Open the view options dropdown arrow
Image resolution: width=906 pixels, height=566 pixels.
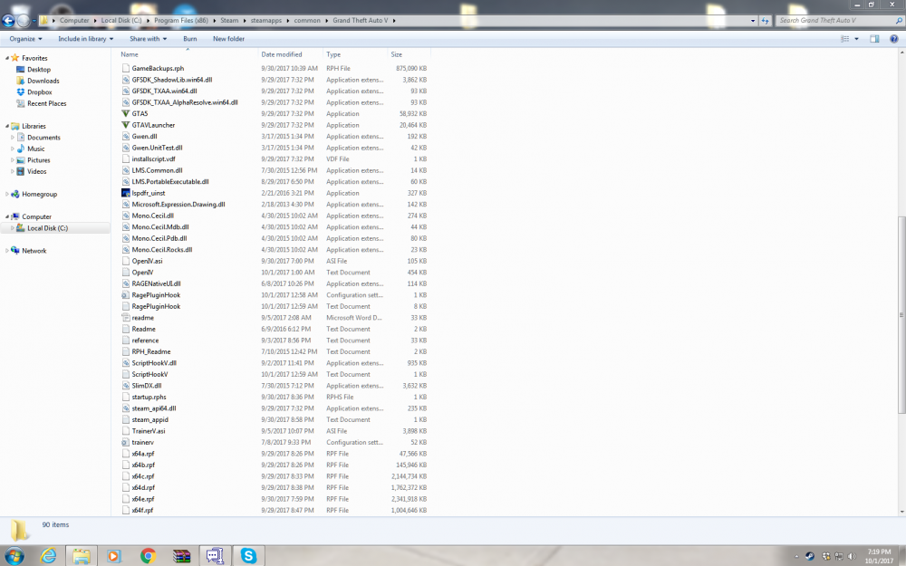856,39
